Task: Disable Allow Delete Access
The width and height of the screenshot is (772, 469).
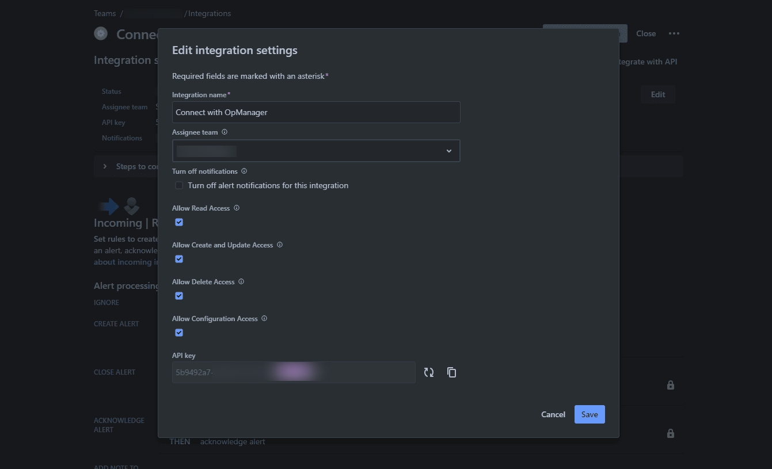Action: (x=178, y=296)
